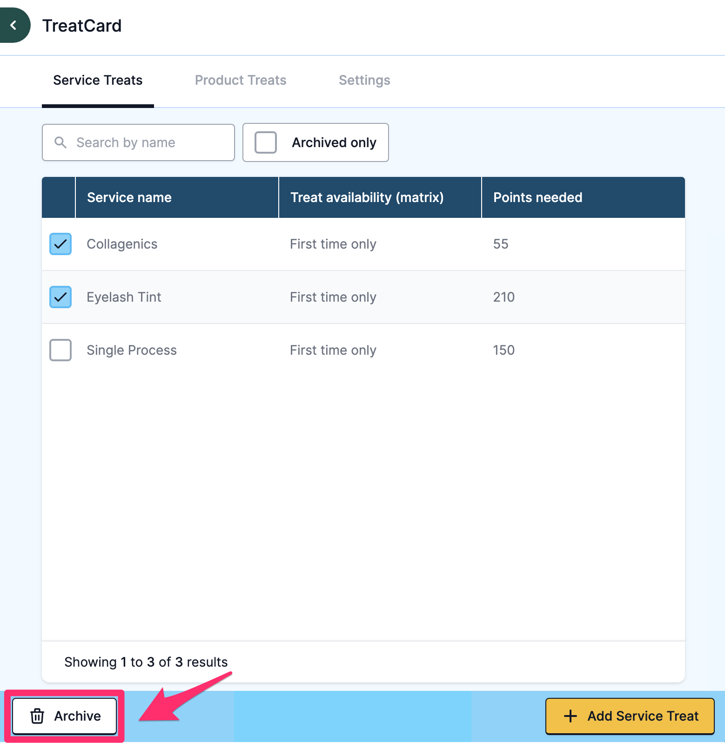Uncheck the Eyelash Tint row checkbox
Image resolution: width=725 pixels, height=743 pixels.
(60, 297)
